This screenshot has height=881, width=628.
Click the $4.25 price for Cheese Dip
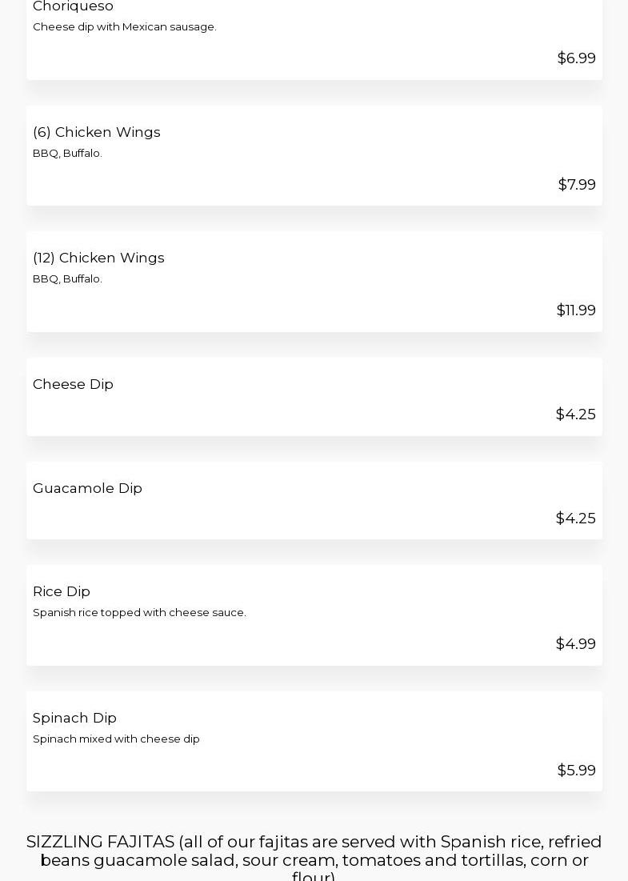(x=575, y=414)
